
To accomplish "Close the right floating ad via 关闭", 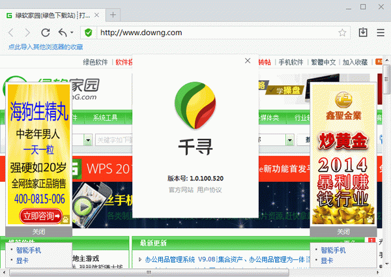I will point(343,231).
